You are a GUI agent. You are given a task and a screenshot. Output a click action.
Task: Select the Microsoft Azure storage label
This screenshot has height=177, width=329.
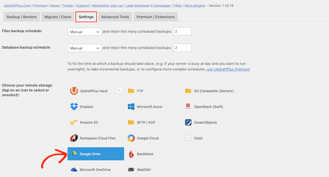(x=150, y=106)
